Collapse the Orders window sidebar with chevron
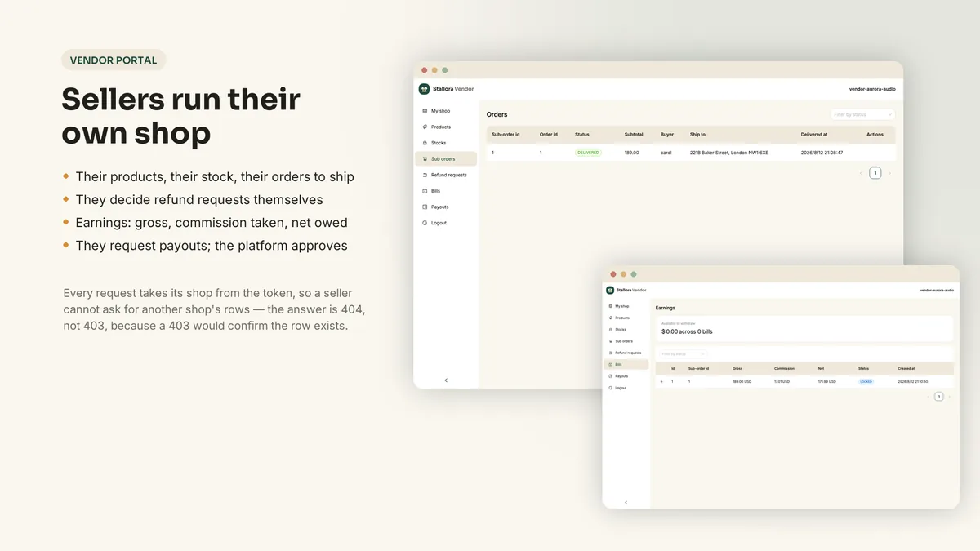Viewport: 980px width, 551px height. (x=446, y=380)
